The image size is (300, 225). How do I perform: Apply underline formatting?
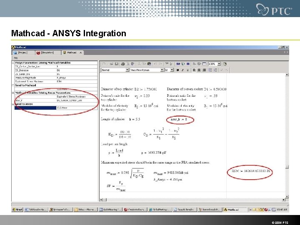click(187, 70)
